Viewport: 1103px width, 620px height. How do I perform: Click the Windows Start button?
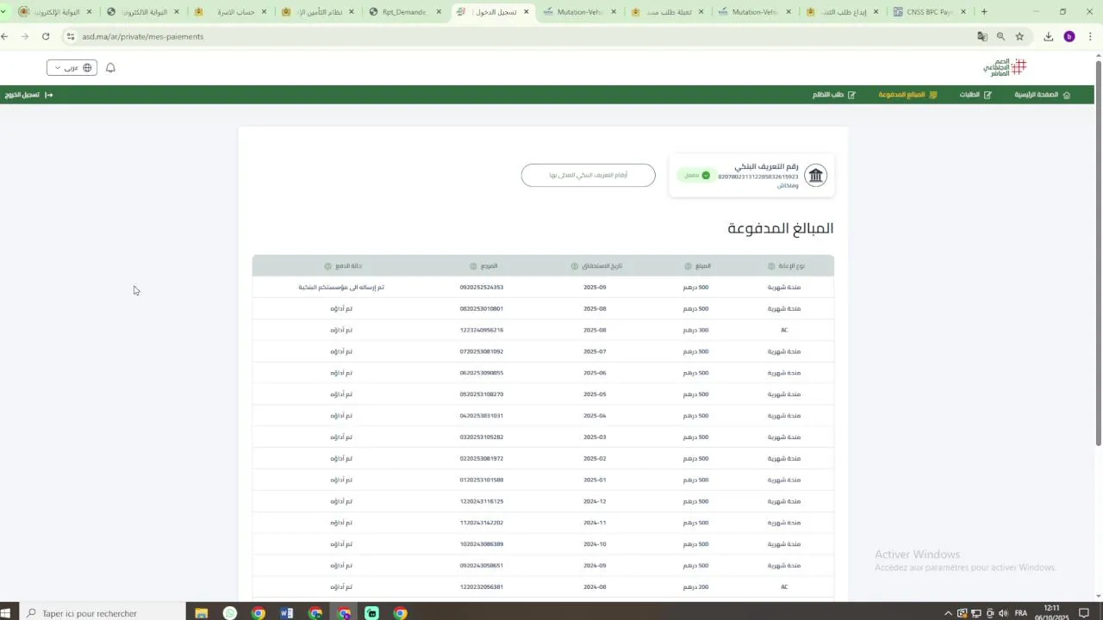click(7, 613)
